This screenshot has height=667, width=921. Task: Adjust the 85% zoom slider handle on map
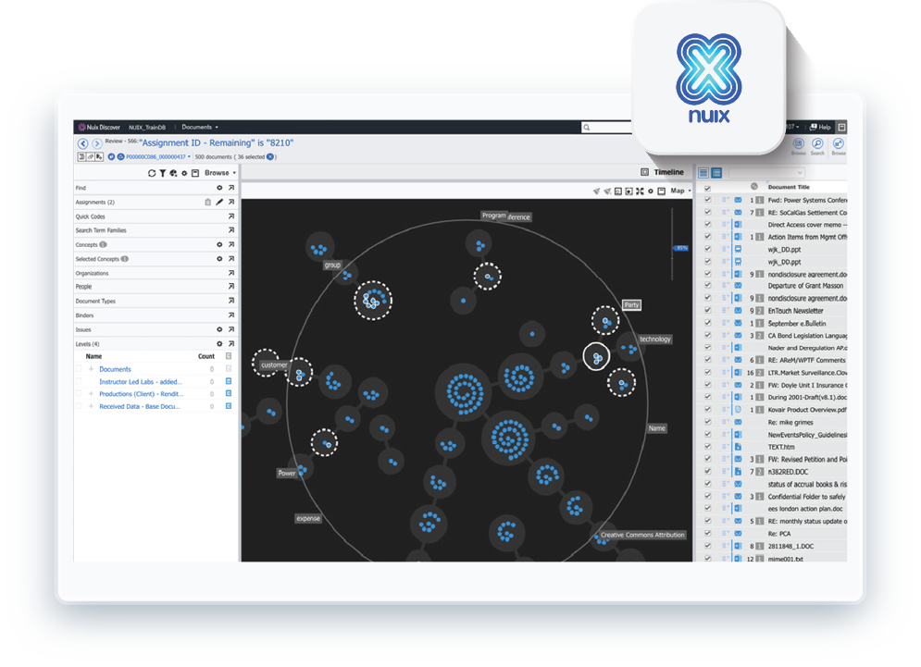(680, 248)
